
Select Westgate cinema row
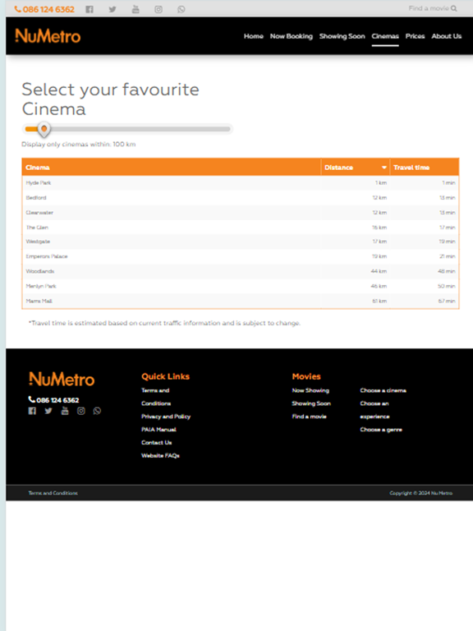[x=240, y=242]
